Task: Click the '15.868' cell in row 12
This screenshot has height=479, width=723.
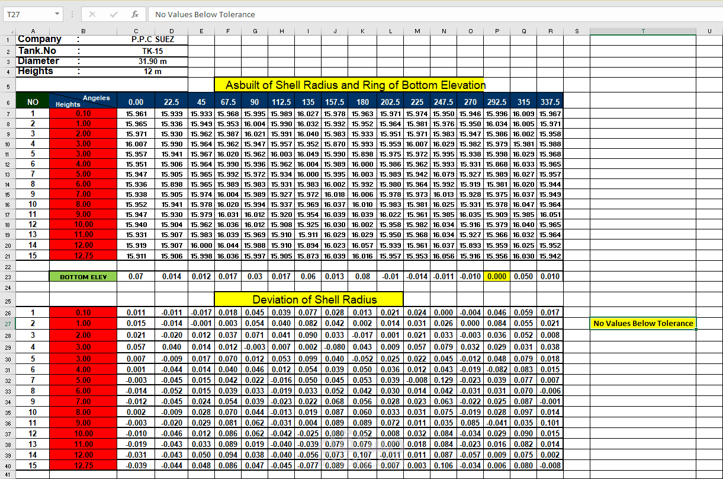Action: pos(497,164)
